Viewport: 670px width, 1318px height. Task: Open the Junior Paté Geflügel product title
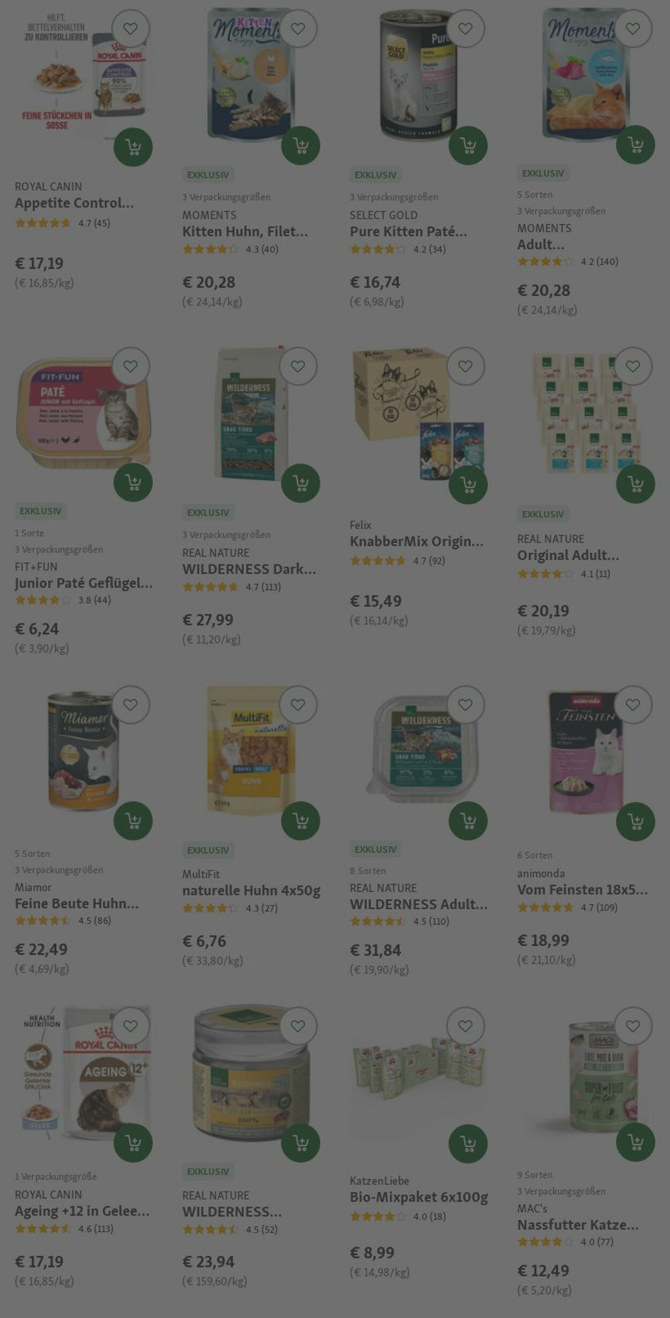[84, 583]
